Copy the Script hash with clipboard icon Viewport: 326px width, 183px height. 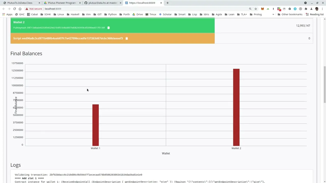pos(127,38)
